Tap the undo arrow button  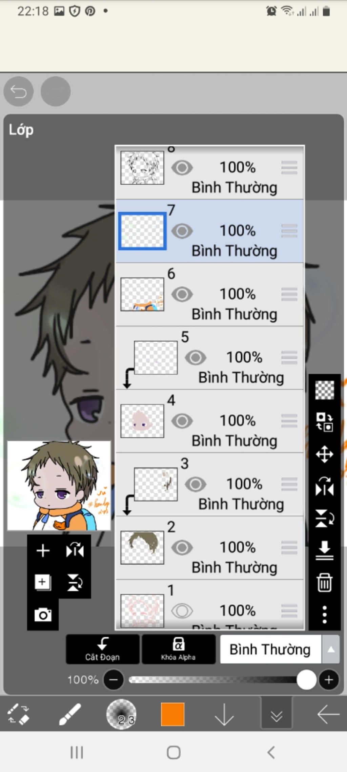(18, 91)
